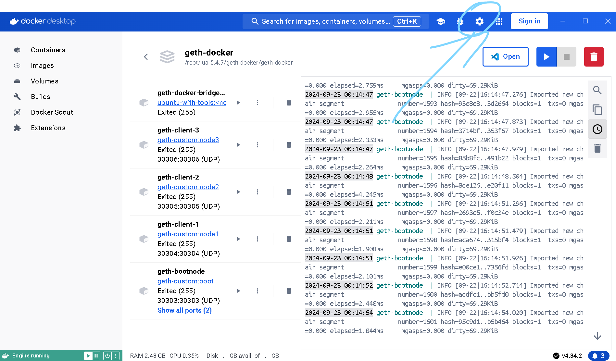Copy logs to clipboard
The width and height of the screenshot is (616, 361).
pos(597,110)
